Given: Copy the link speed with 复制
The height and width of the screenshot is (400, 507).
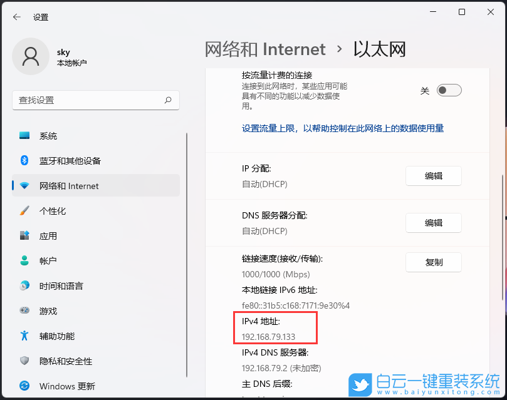Looking at the screenshot, I should [433, 262].
